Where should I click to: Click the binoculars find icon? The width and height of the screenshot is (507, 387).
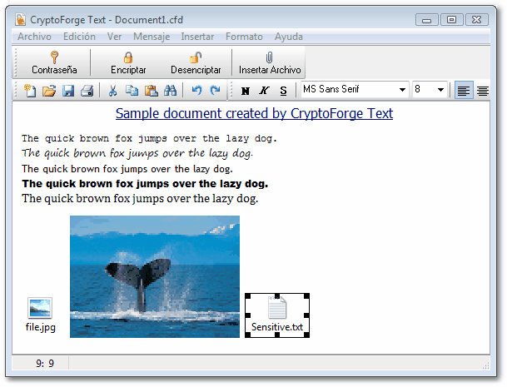[171, 91]
